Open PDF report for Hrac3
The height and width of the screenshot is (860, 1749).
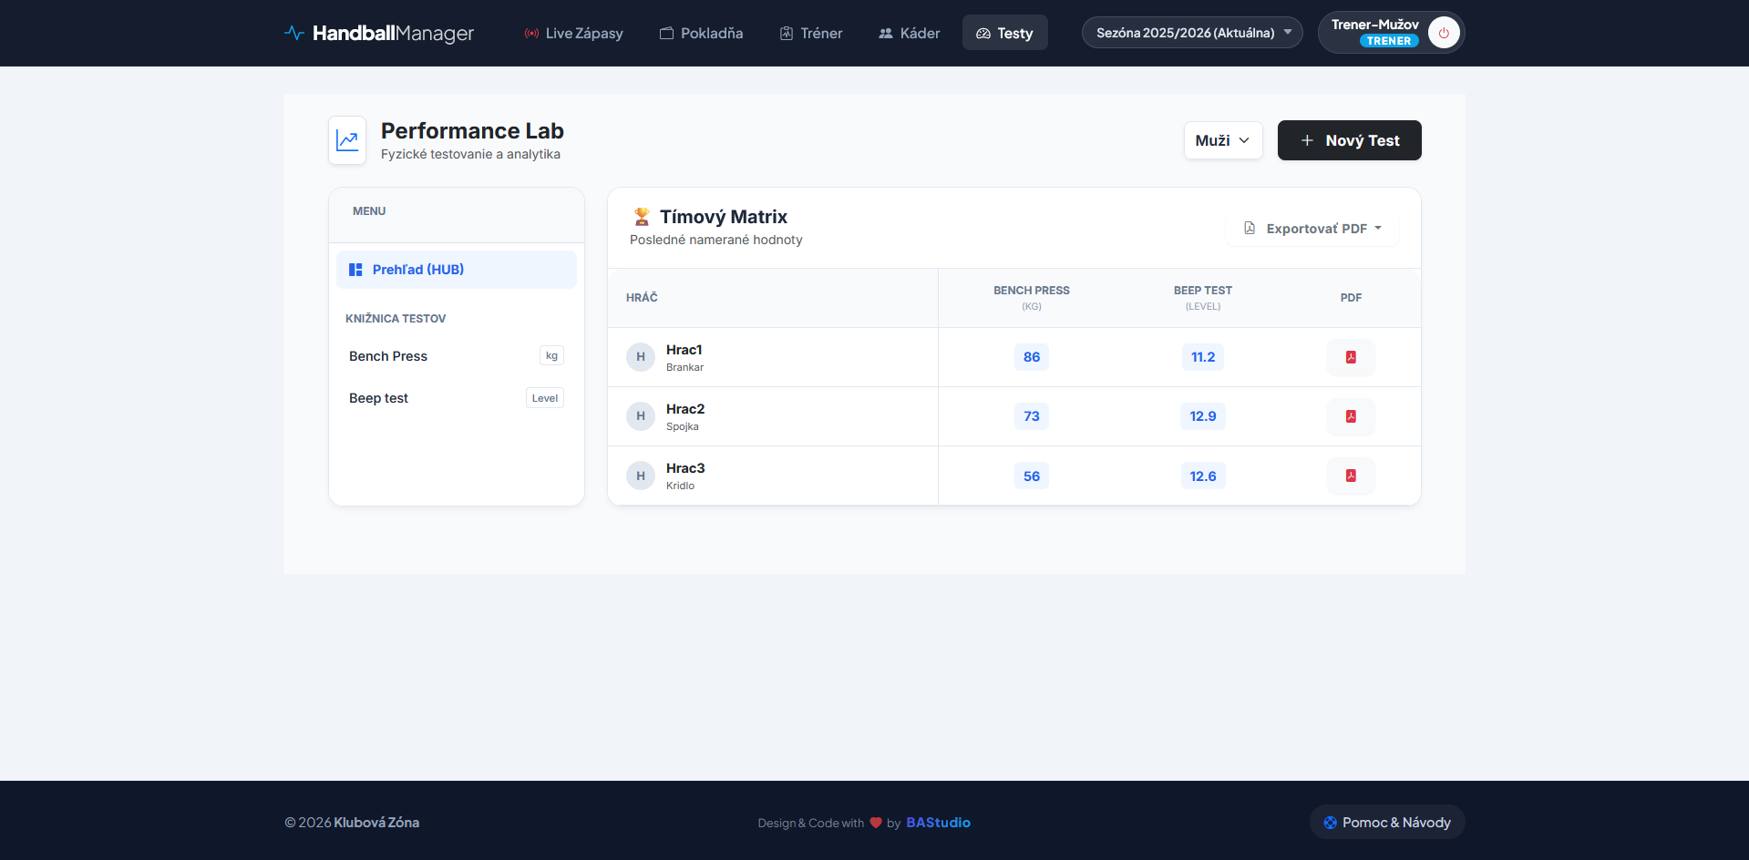1351,476
